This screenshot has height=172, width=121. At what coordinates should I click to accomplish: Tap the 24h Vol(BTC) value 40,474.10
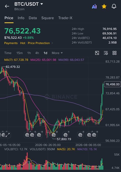109,38
